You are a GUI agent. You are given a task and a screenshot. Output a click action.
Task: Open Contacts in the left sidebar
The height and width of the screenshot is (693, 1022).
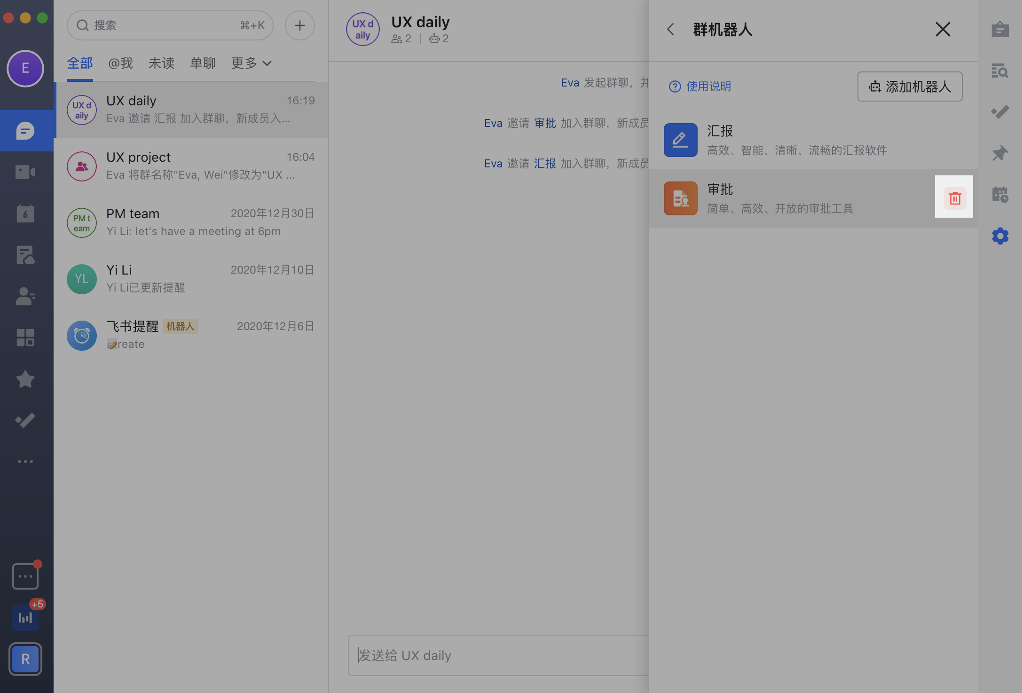click(25, 297)
